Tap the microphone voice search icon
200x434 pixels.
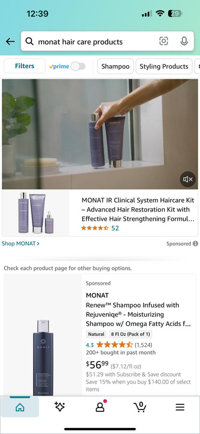[184, 41]
